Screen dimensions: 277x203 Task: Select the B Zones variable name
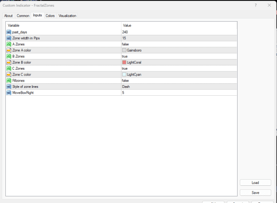(18, 56)
